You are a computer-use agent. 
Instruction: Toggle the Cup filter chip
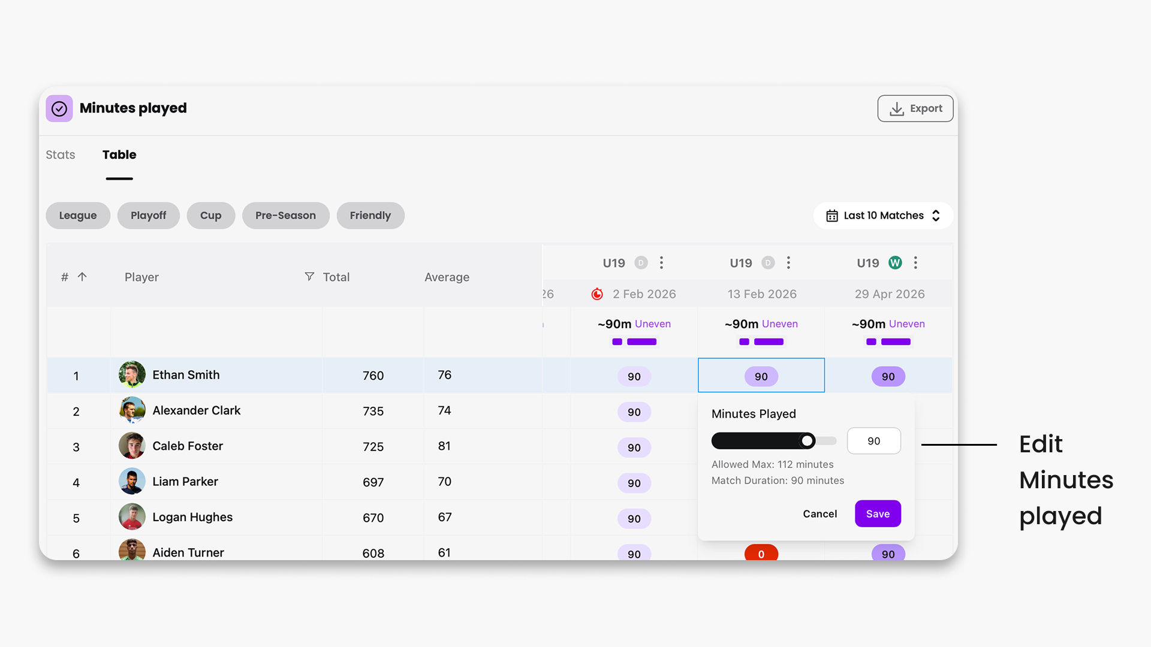tap(211, 216)
